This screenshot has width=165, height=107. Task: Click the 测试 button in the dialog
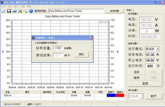[81, 54]
